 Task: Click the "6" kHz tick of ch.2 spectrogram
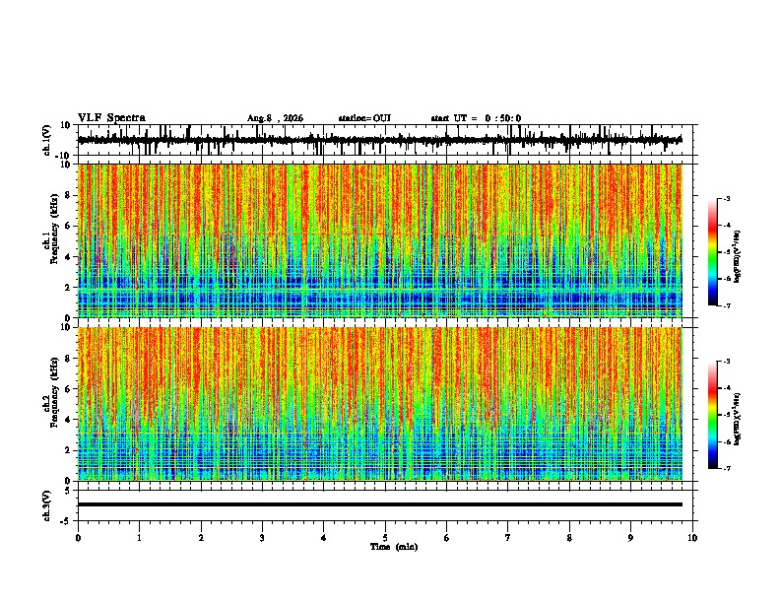coord(68,389)
